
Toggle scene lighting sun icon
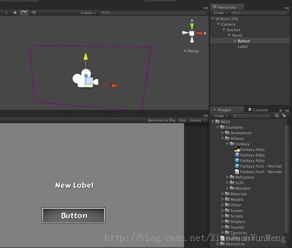[x=15, y=13]
